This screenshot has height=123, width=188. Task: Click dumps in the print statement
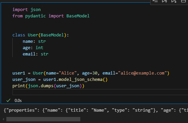[47, 86]
